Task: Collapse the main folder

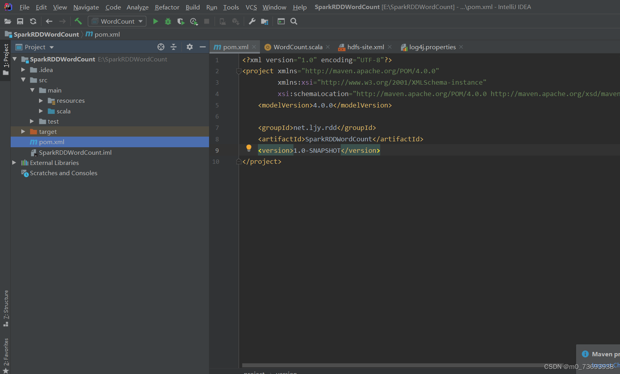Action: (32, 90)
